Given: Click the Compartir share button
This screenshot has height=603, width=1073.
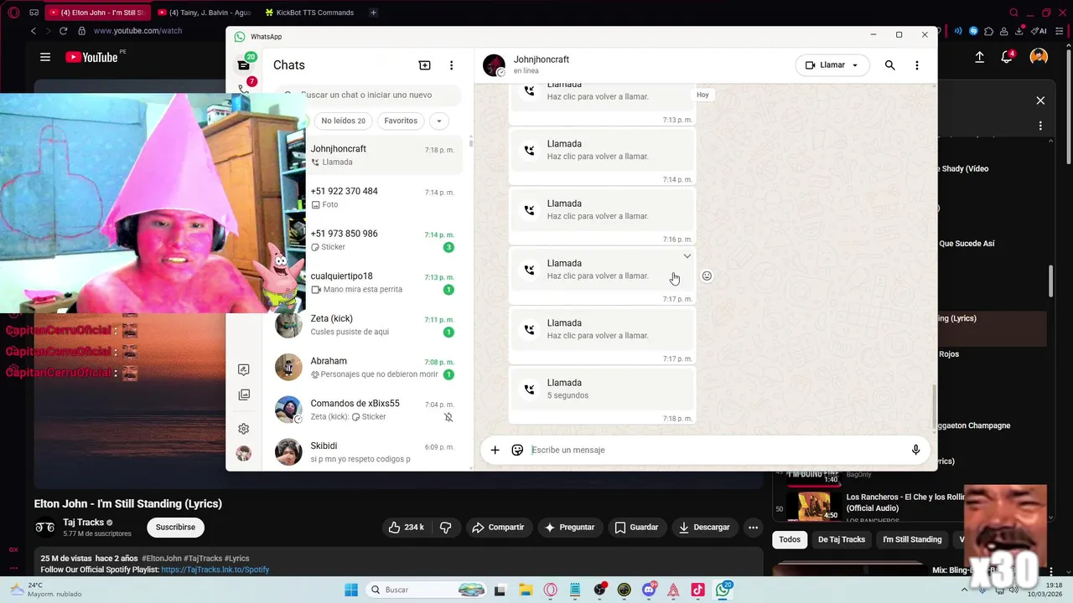Looking at the screenshot, I should click(x=498, y=527).
